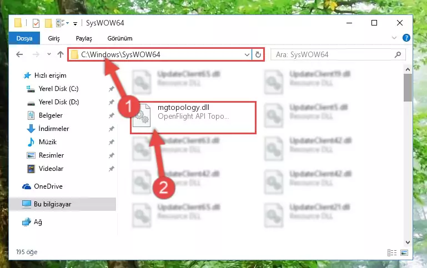
Task: Open the Customize Quick Access Toolbar dropdown arrow
Action: click(x=75, y=24)
